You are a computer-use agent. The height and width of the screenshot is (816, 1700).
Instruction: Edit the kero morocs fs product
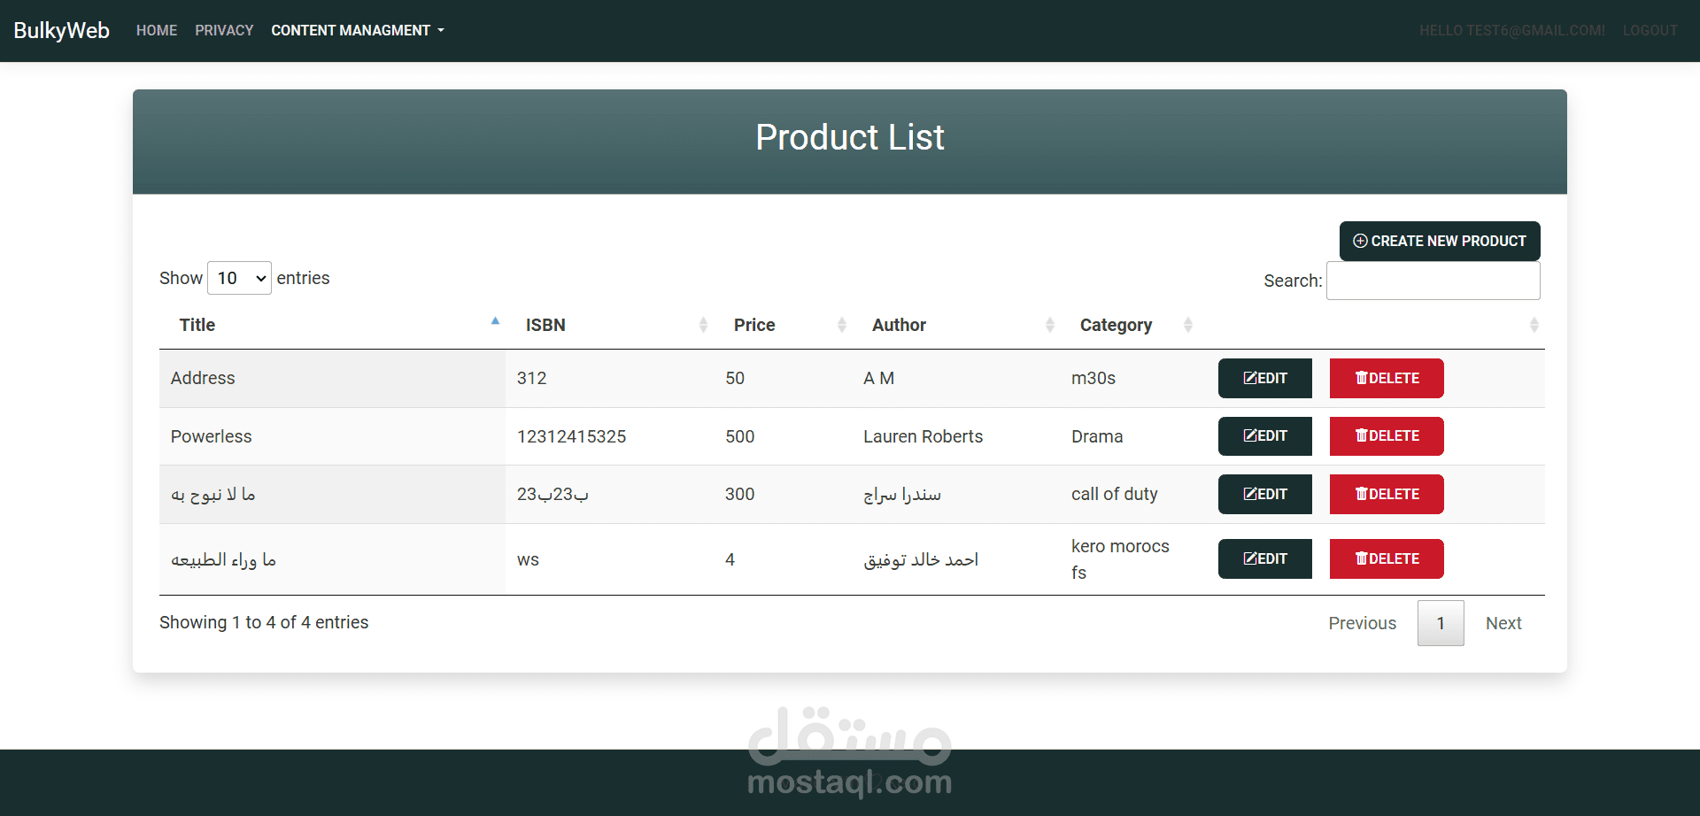click(1264, 558)
